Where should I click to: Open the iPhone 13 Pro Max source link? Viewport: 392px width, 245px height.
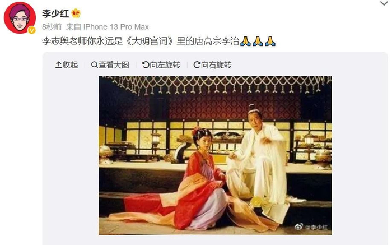pyautogui.click(x=116, y=27)
